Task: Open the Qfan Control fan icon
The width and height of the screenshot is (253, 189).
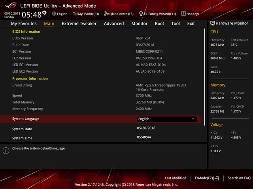Action: [x=106, y=14]
